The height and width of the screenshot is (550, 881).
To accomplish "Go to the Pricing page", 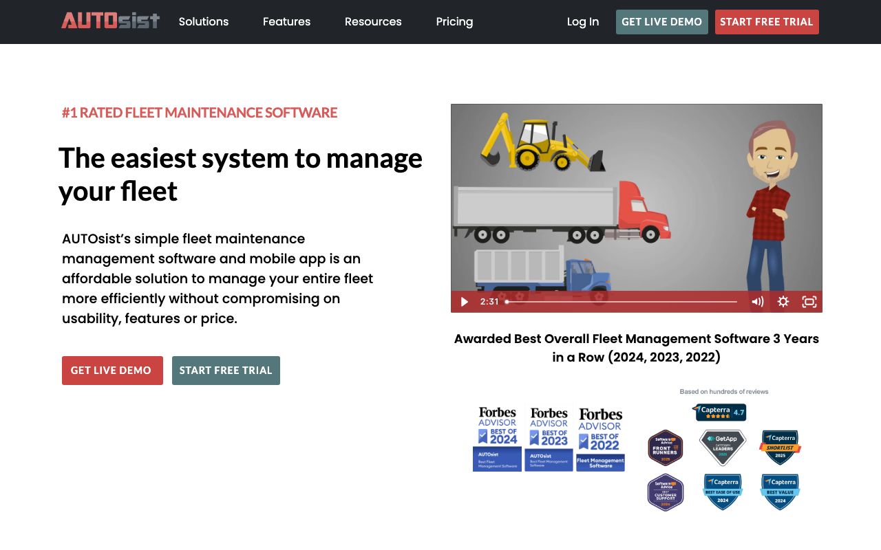I will click(x=454, y=21).
